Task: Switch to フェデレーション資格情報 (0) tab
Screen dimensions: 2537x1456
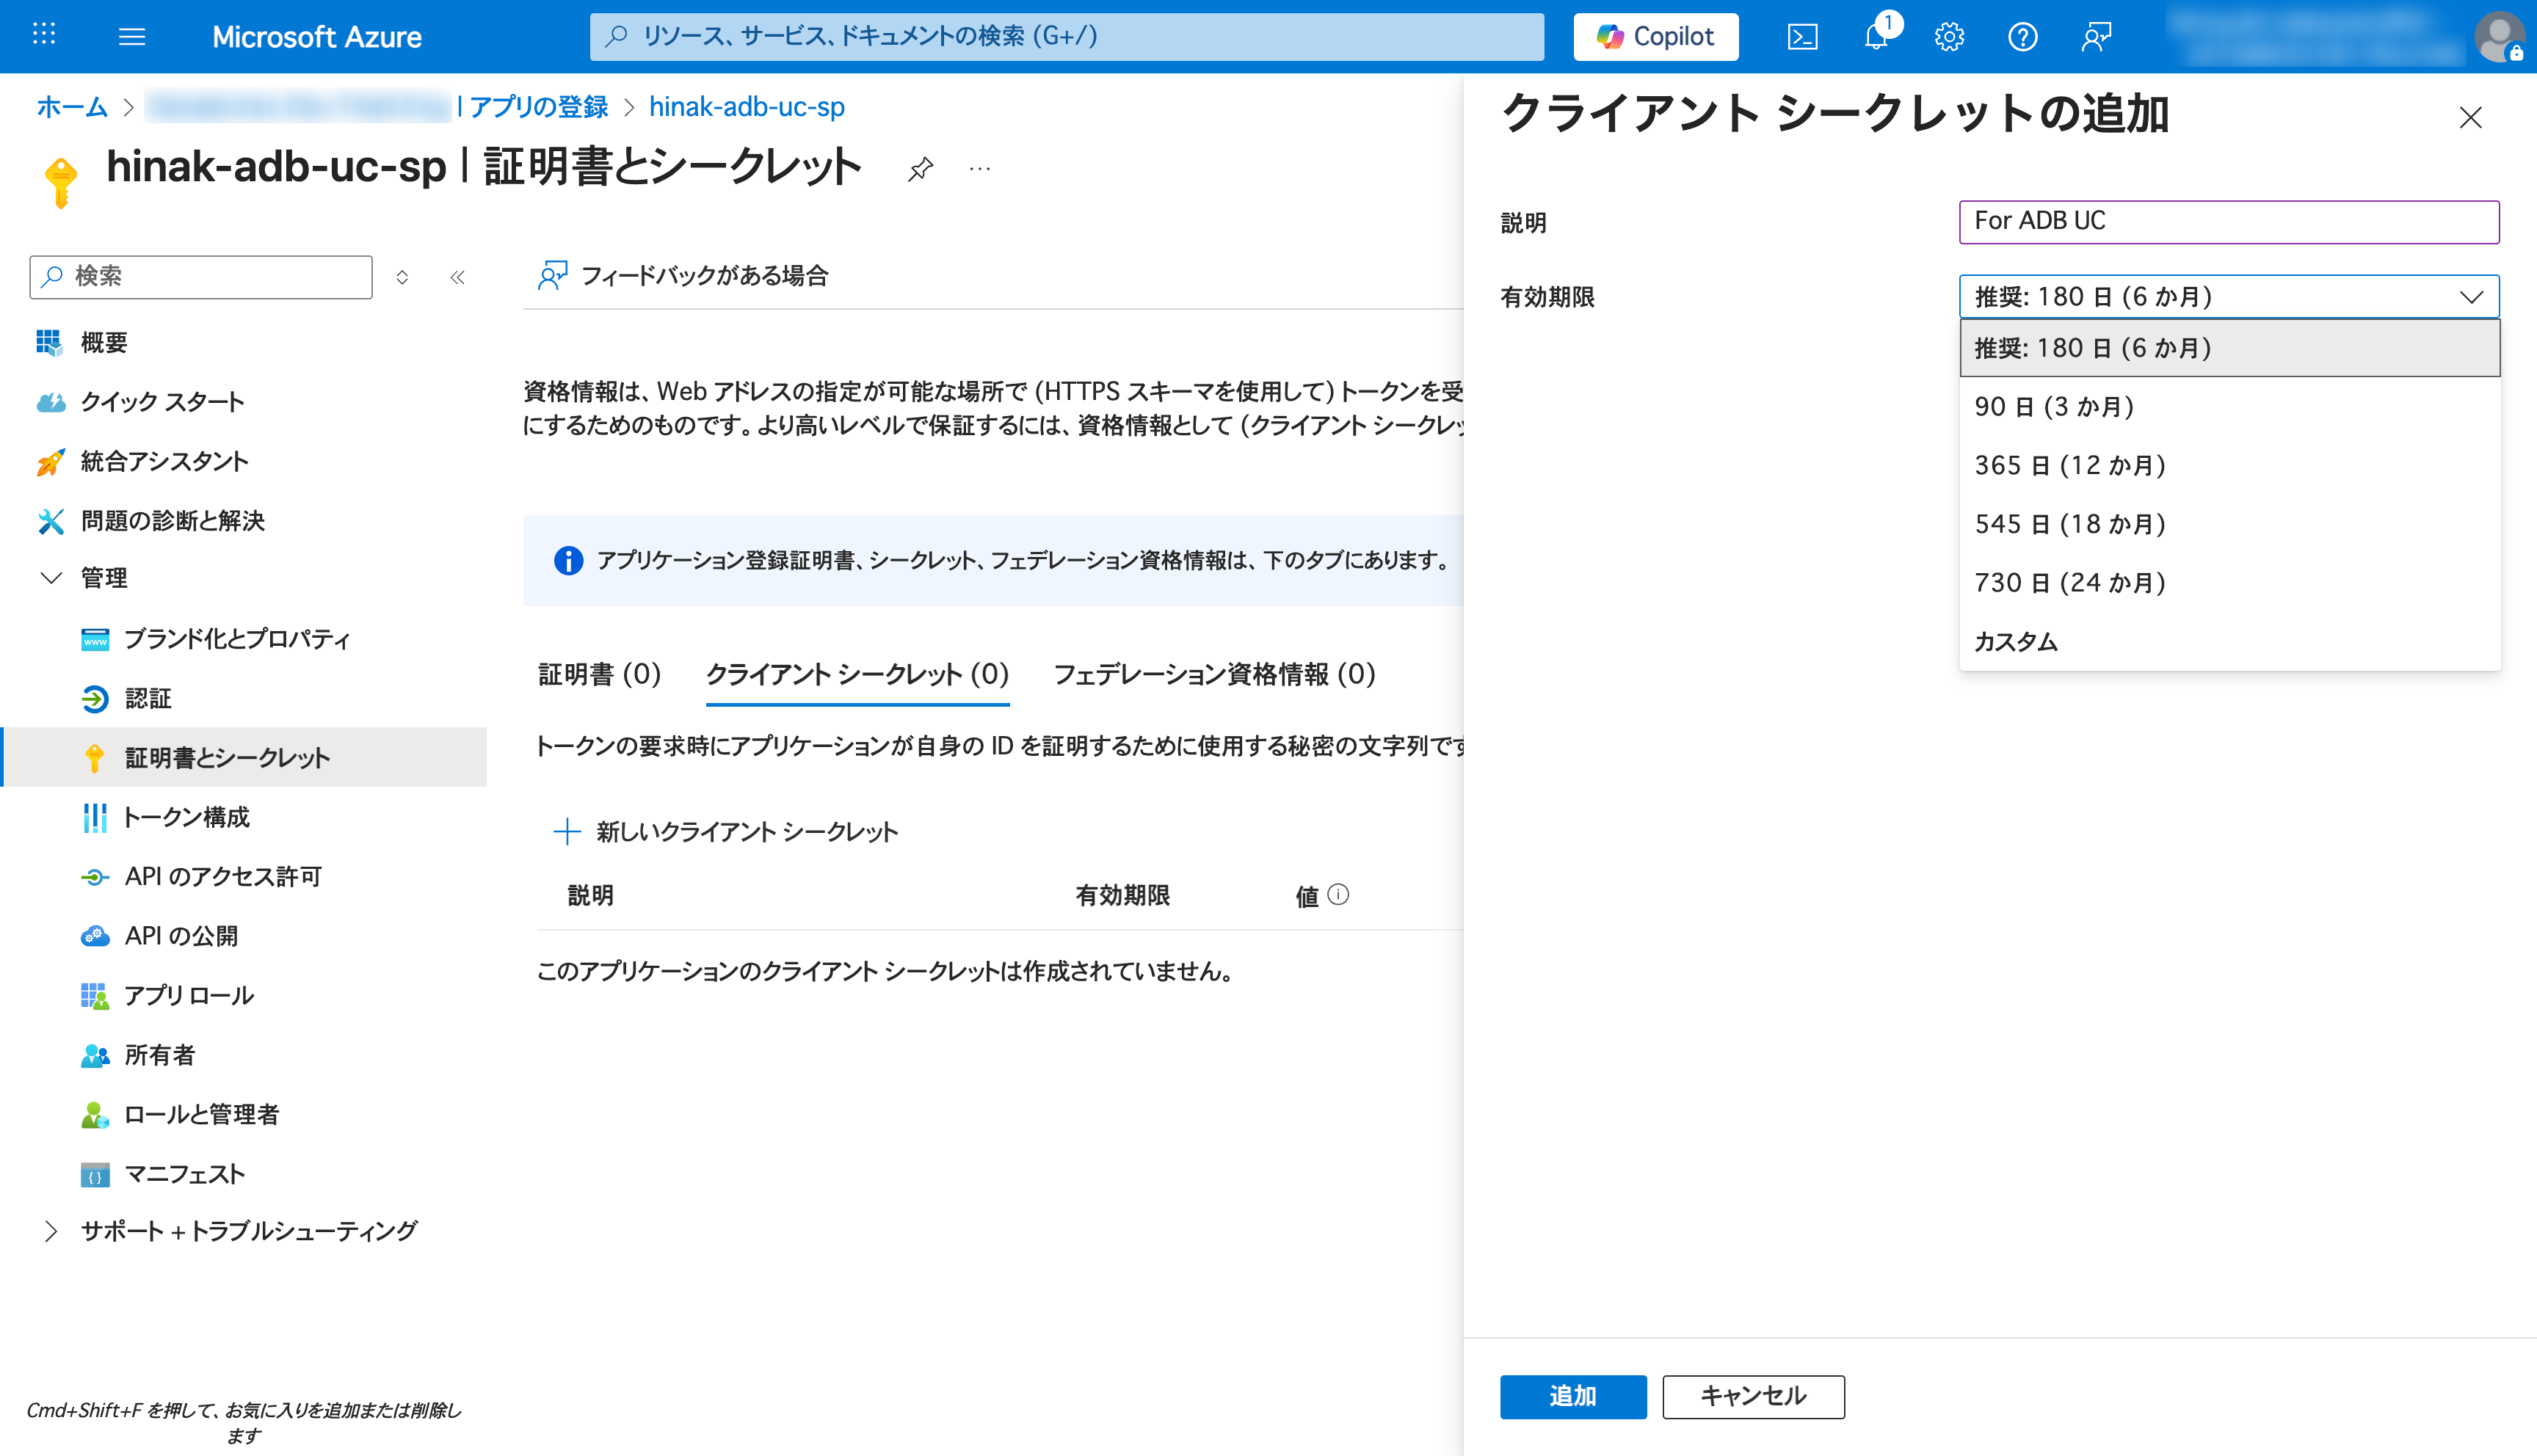Action: click(x=1214, y=674)
